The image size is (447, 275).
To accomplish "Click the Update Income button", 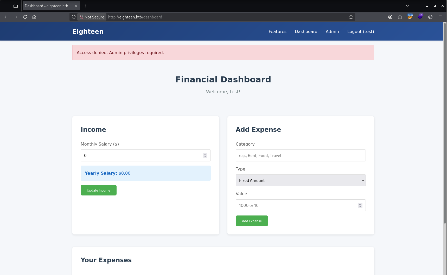I will [99, 190].
